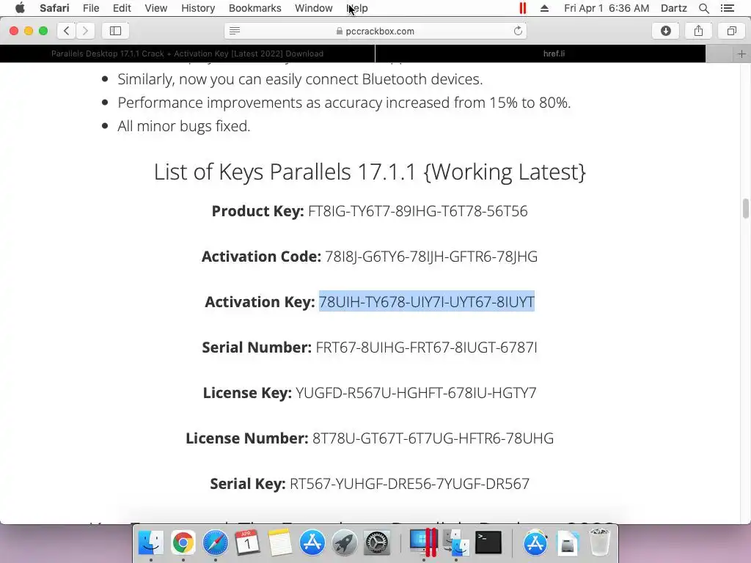Click the 'All minor bugs fixed' bullet

pyautogui.click(x=184, y=126)
